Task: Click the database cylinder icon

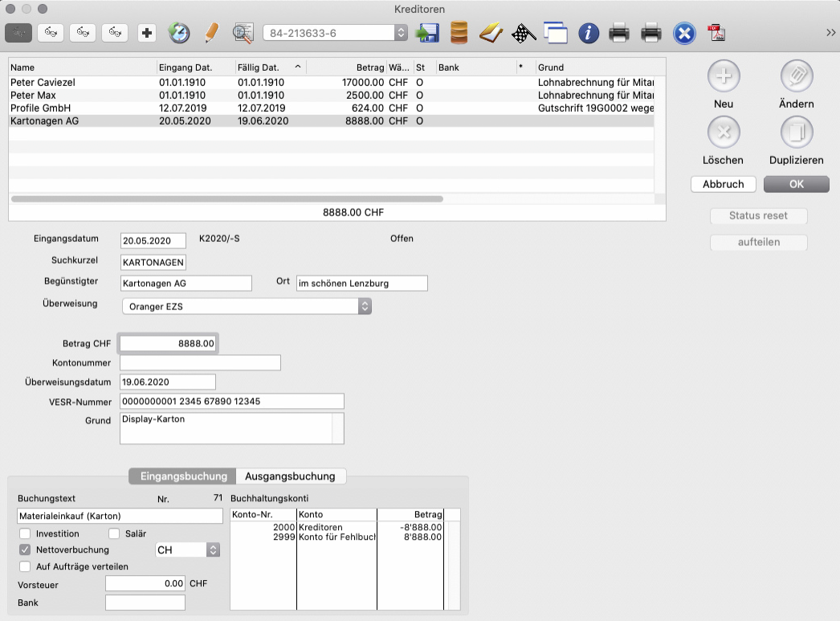Action: 459,33
